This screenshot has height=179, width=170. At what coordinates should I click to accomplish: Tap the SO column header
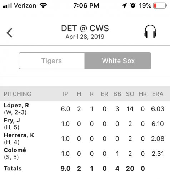tap(130, 94)
